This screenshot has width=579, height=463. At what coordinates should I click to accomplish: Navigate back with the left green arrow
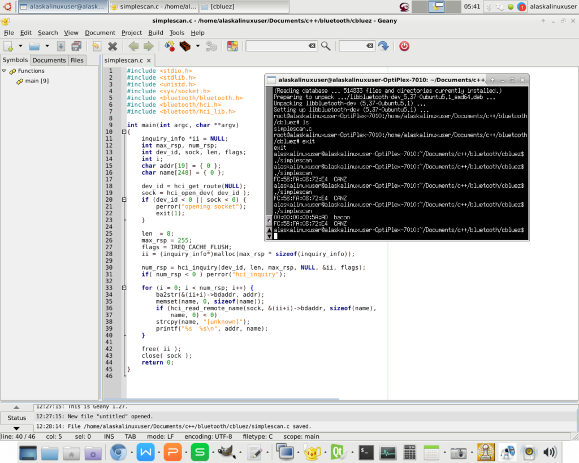[x=133, y=46]
